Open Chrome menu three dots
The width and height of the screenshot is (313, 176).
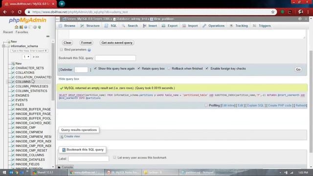(x=308, y=12)
